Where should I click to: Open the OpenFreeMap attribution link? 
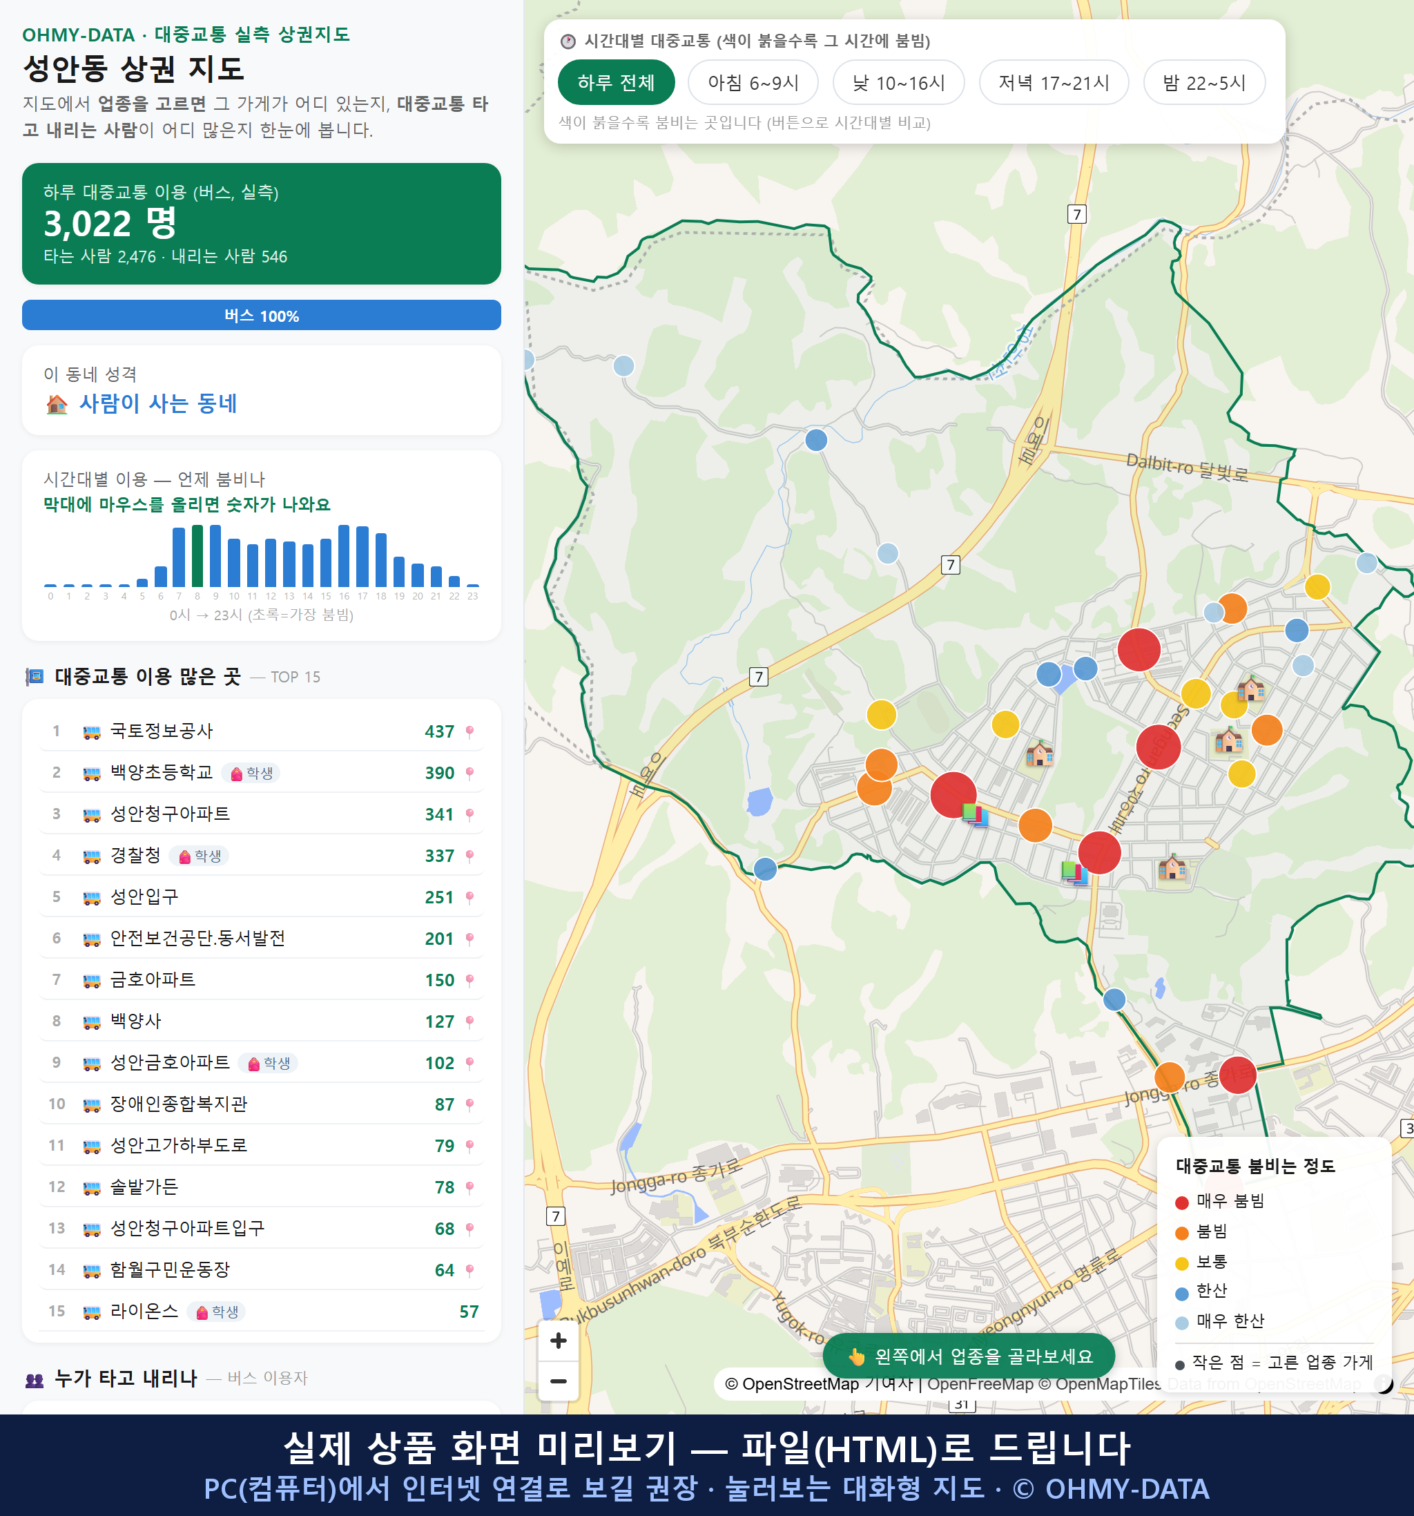click(980, 1384)
